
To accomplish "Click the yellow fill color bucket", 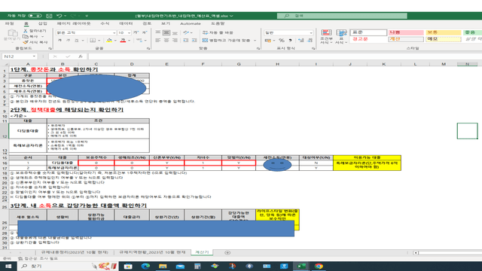I will tap(109, 41).
